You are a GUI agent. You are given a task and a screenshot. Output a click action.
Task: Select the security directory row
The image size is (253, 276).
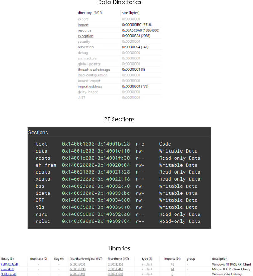[119, 42]
